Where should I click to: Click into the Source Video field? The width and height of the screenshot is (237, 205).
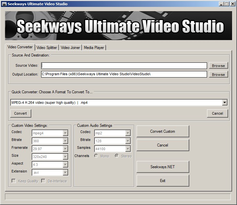tap(124, 66)
